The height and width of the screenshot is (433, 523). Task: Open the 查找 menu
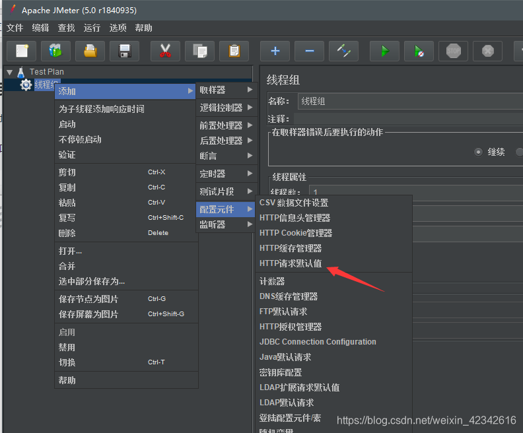(x=66, y=28)
